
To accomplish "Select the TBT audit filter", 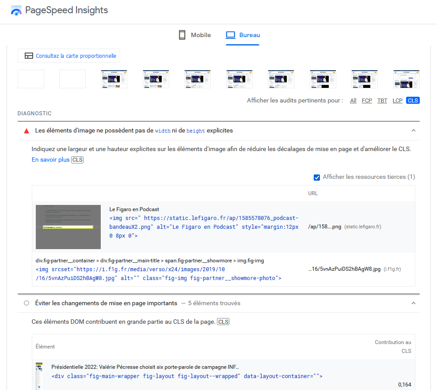I will click(382, 101).
